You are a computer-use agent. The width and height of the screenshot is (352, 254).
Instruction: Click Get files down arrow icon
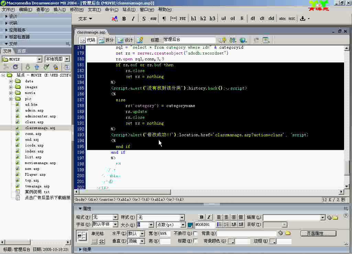[x=27, y=67]
